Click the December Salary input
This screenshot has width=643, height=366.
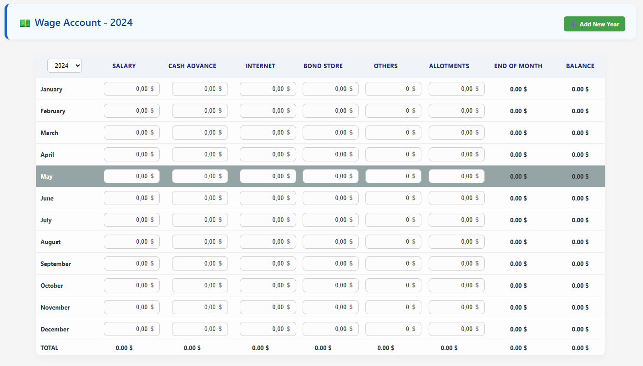pyautogui.click(x=132, y=329)
